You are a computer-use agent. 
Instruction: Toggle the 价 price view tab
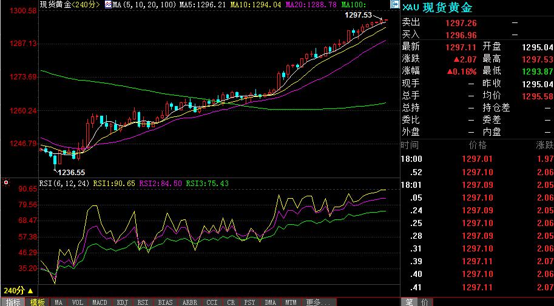point(425,302)
